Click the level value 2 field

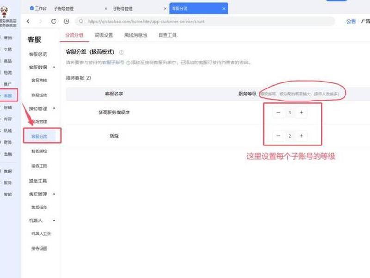(x=290, y=136)
